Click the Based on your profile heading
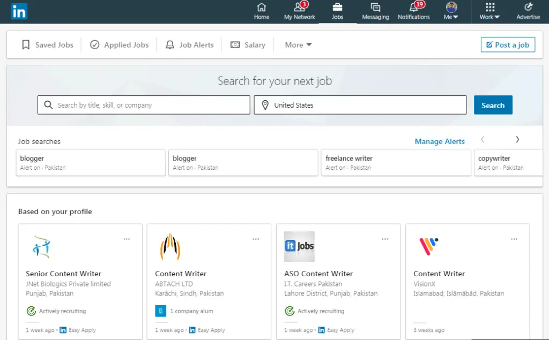Image resolution: width=549 pixels, height=340 pixels. (55, 211)
